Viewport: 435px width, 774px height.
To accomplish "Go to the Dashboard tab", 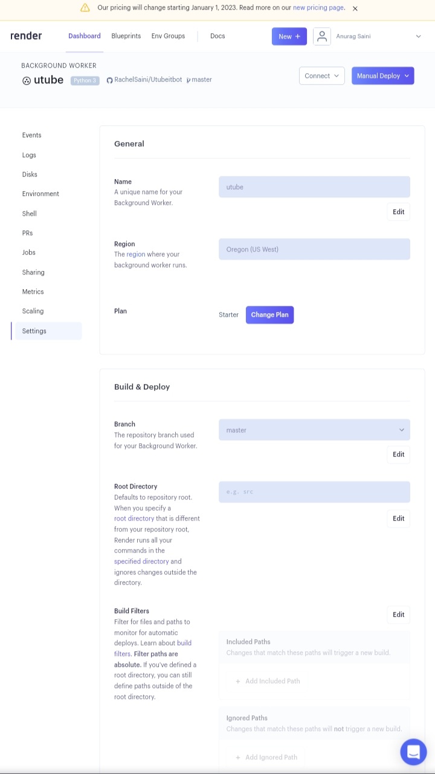I will point(85,36).
